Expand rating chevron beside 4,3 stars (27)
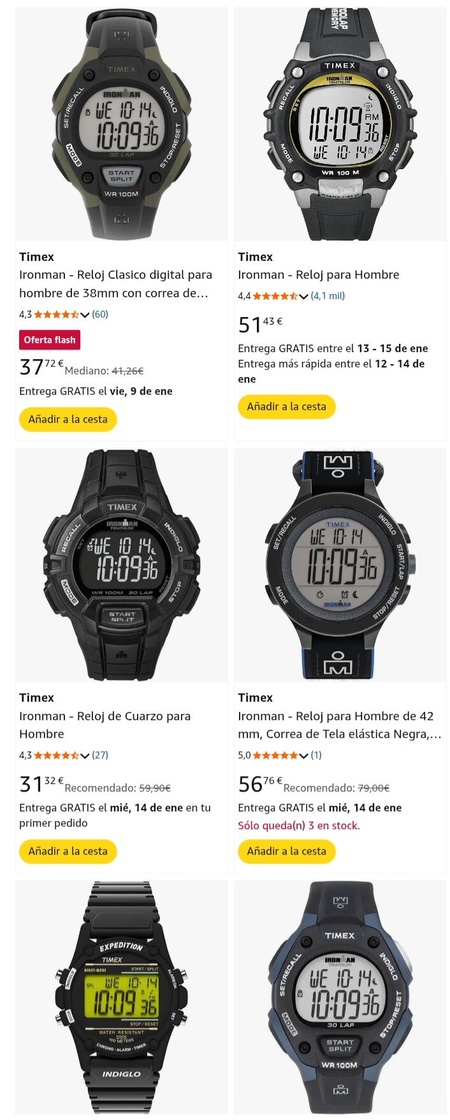This screenshot has width=450, height=1120. [85, 755]
